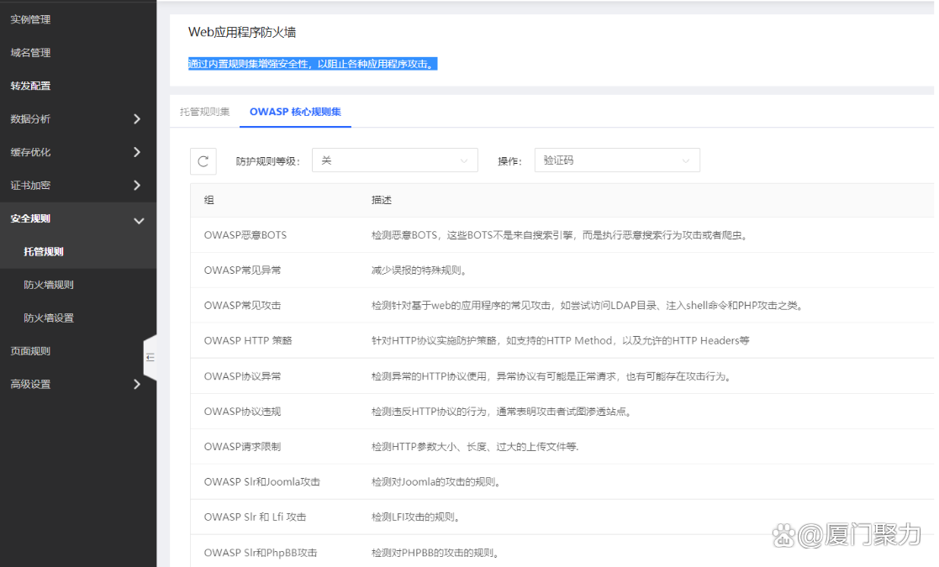The image size is (939, 567).
Task: Click the OWASP常见攻击 row name
Action: [243, 306]
